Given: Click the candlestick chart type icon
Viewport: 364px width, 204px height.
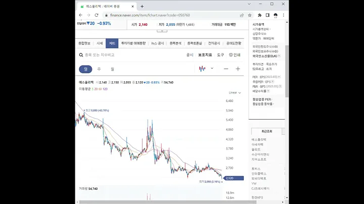Looking at the screenshot, I should click(x=202, y=69).
